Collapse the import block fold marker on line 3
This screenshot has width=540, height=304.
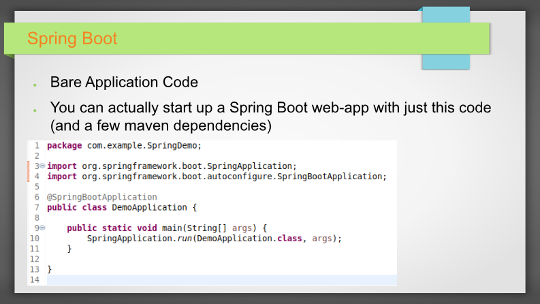pyautogui.click(x=42, y=166)
